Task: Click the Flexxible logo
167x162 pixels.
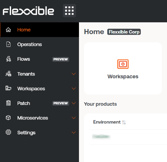Action: (28, 11)
